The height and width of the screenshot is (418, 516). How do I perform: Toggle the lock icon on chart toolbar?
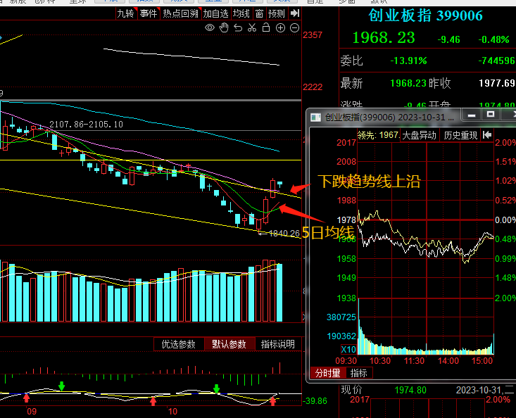[266, 28]
